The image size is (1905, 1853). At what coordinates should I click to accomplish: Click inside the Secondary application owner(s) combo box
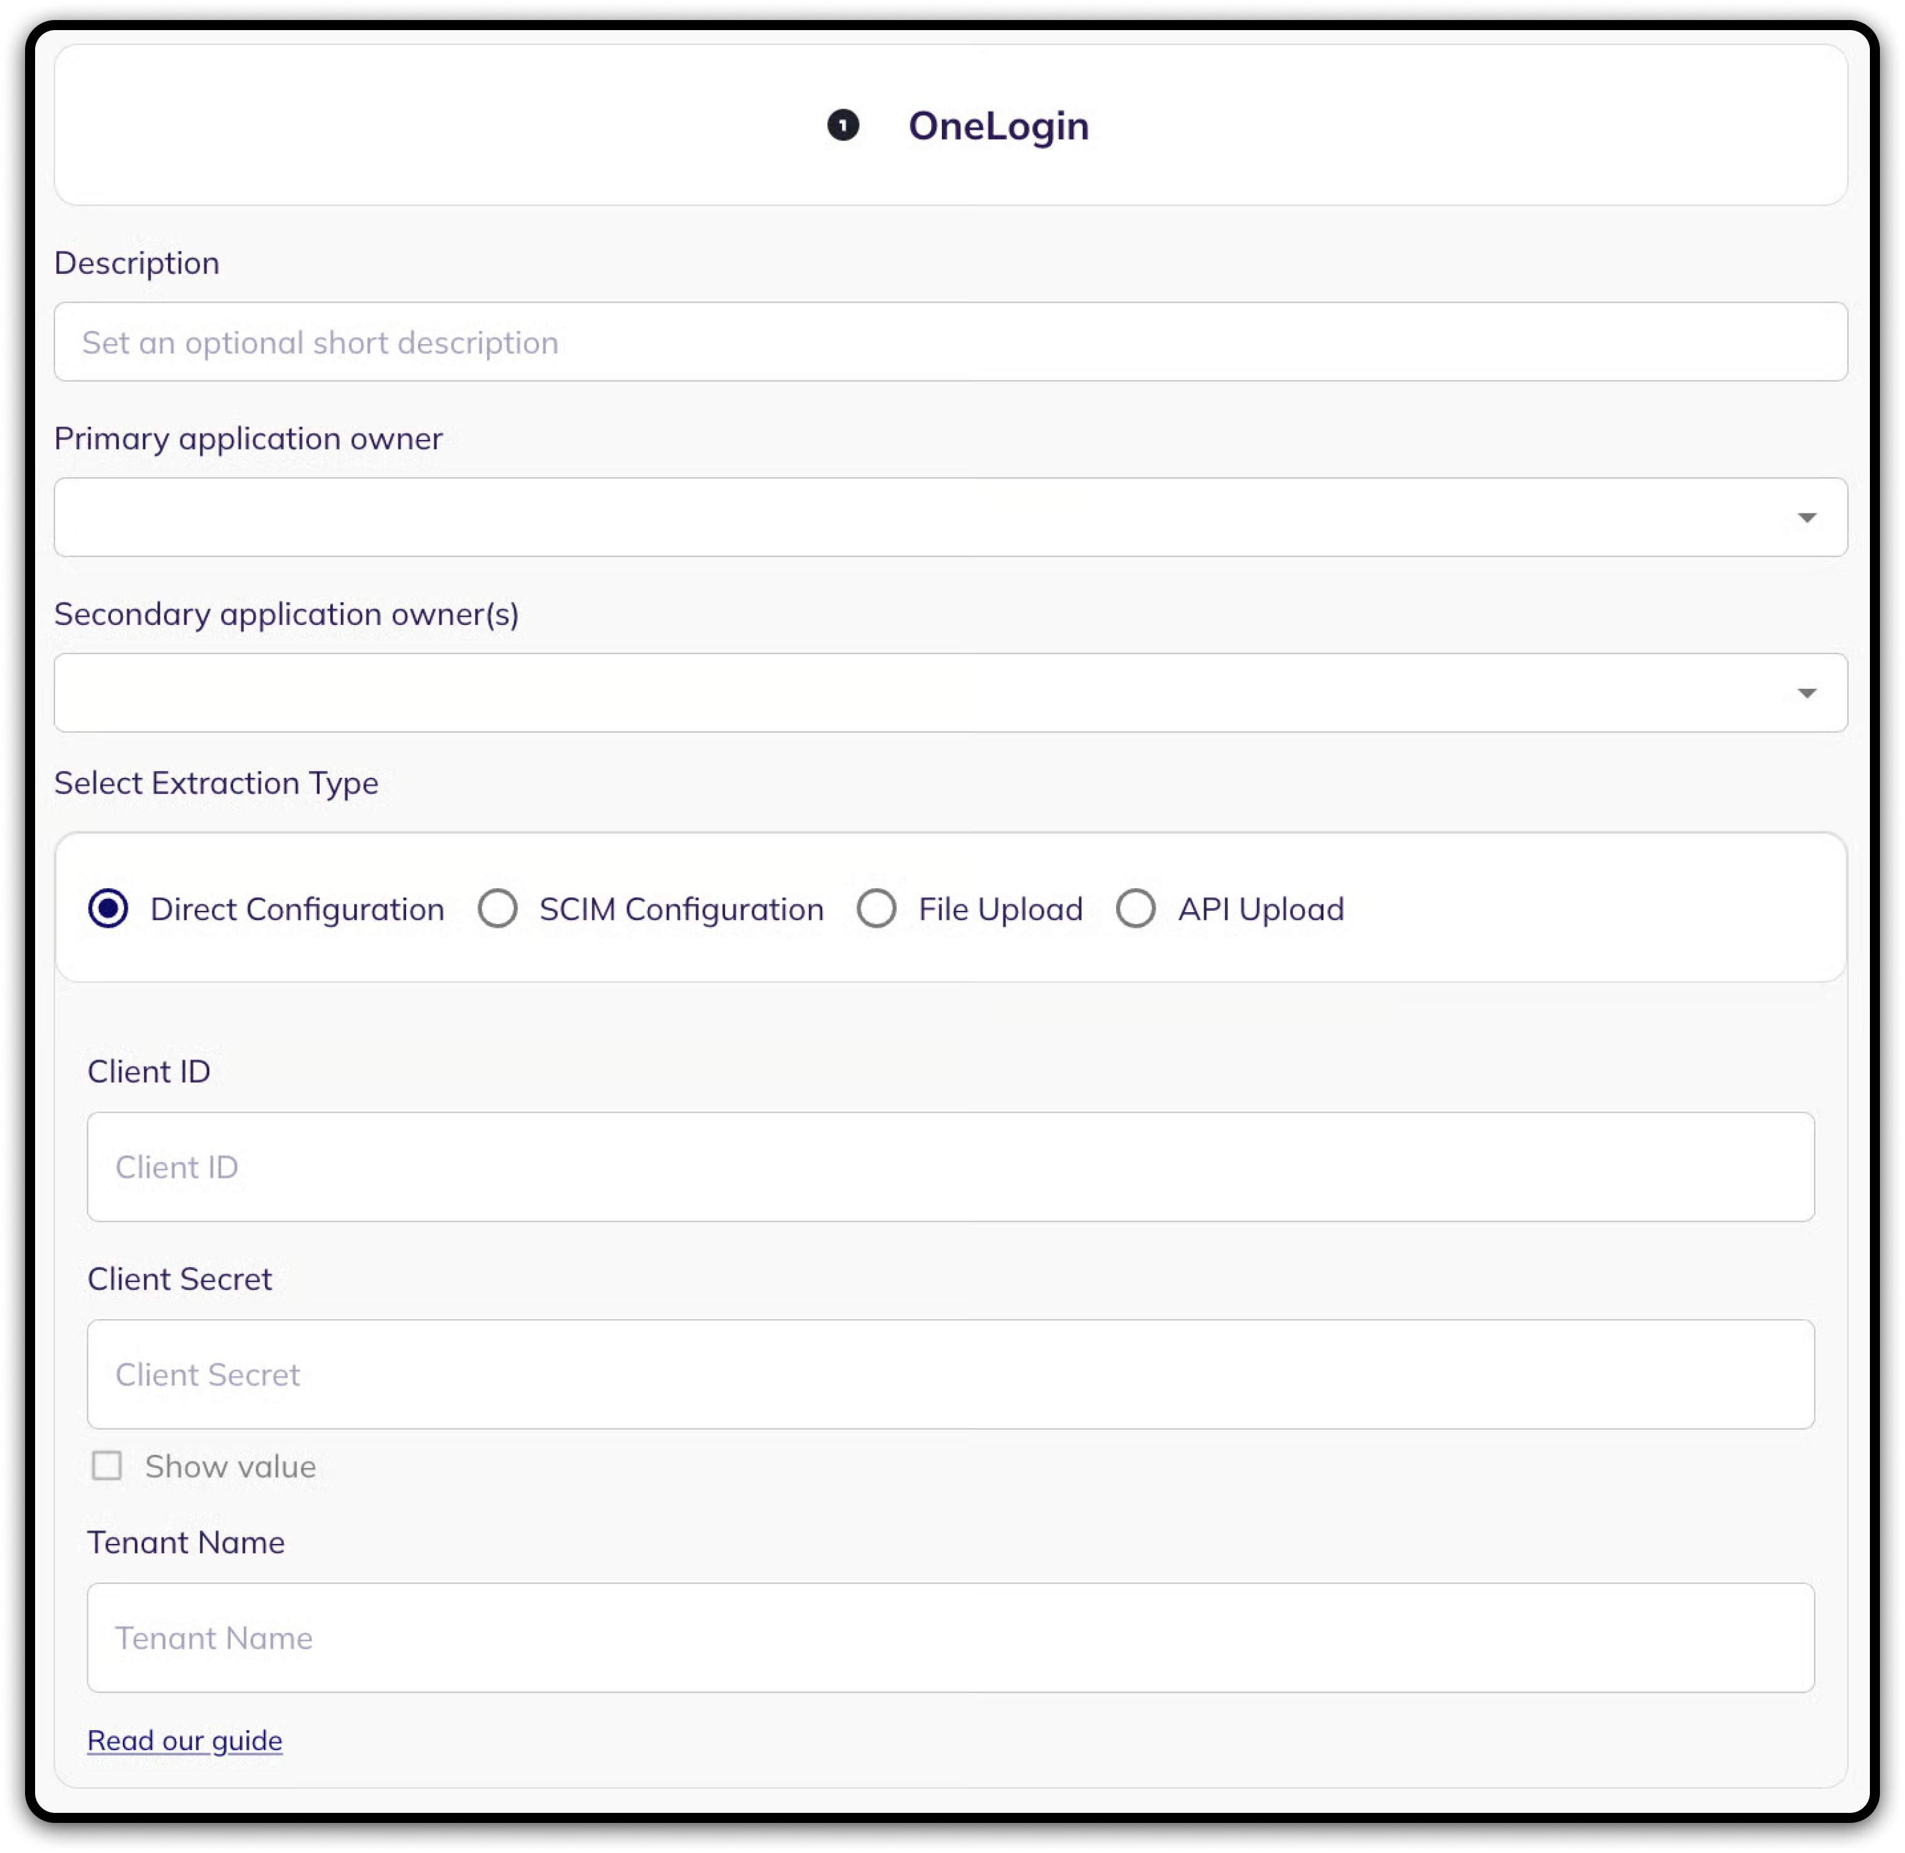pos(914,693)
